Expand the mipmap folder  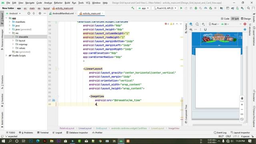point(13,44)
